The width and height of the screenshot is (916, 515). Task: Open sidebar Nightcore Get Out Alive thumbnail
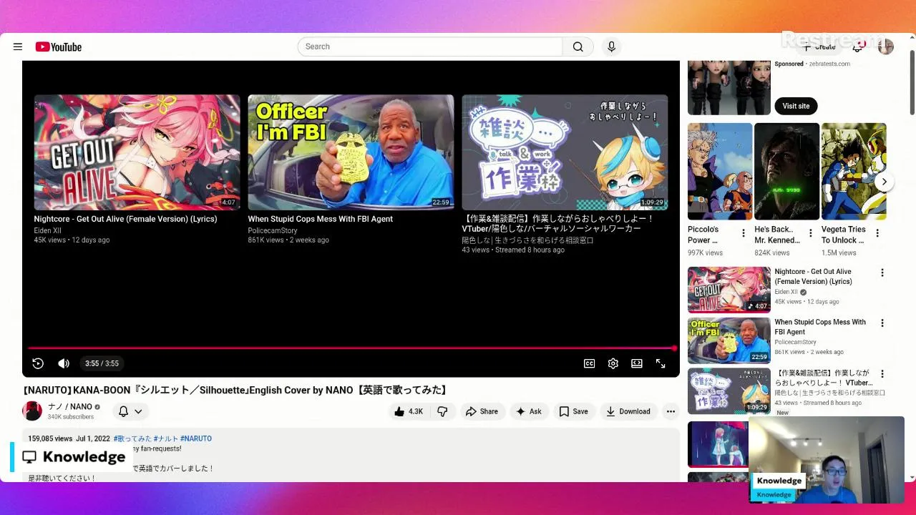(729, 290)
